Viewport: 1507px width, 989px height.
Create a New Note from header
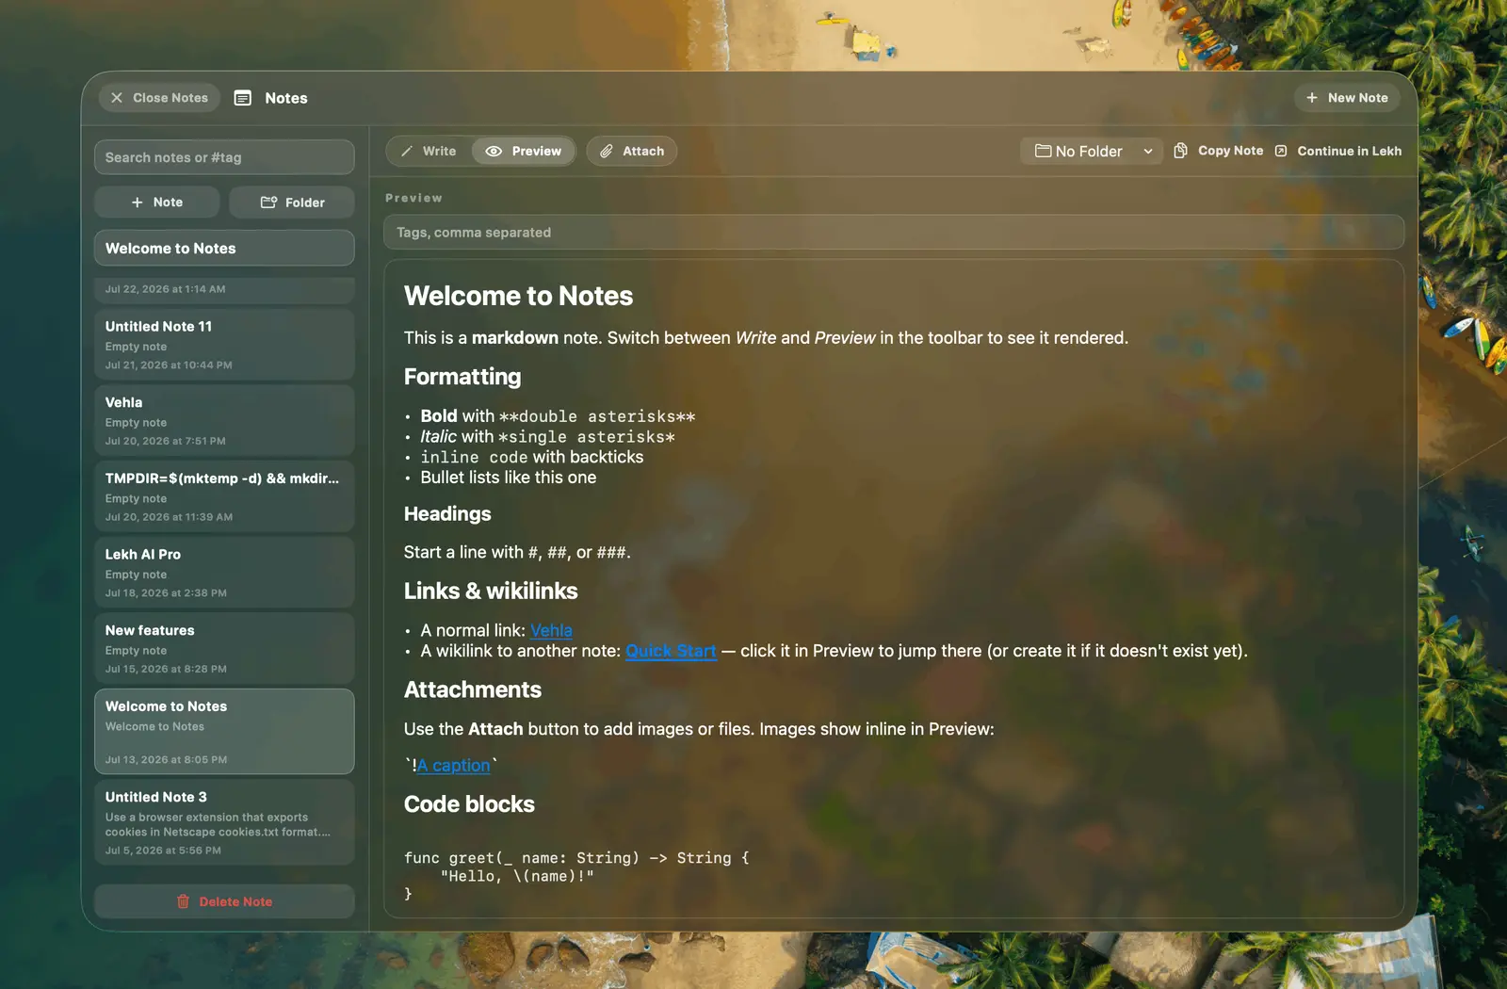tap(1347, 98)
